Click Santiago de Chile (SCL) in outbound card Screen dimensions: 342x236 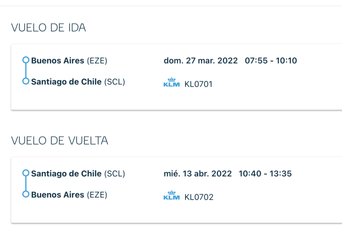point(78,82)
